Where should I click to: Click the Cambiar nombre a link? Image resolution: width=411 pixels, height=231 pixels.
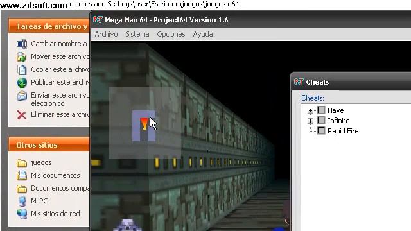59,44
